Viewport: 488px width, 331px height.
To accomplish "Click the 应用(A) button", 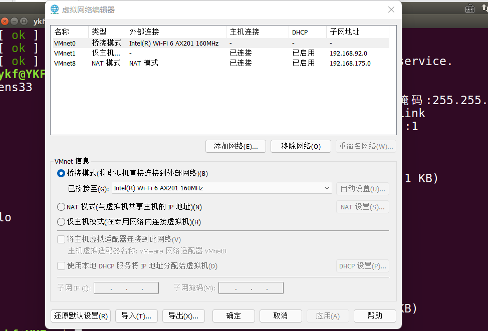I will [x=328, y=316].
